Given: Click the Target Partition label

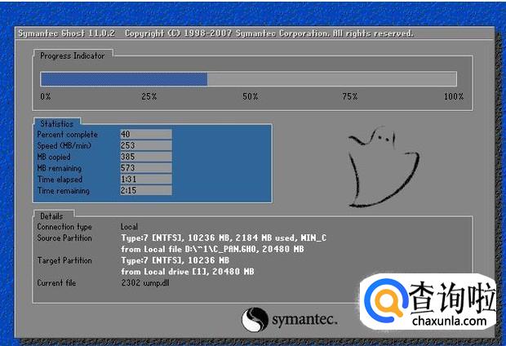Looking at the screenshot, I should [x=64, y=260].
